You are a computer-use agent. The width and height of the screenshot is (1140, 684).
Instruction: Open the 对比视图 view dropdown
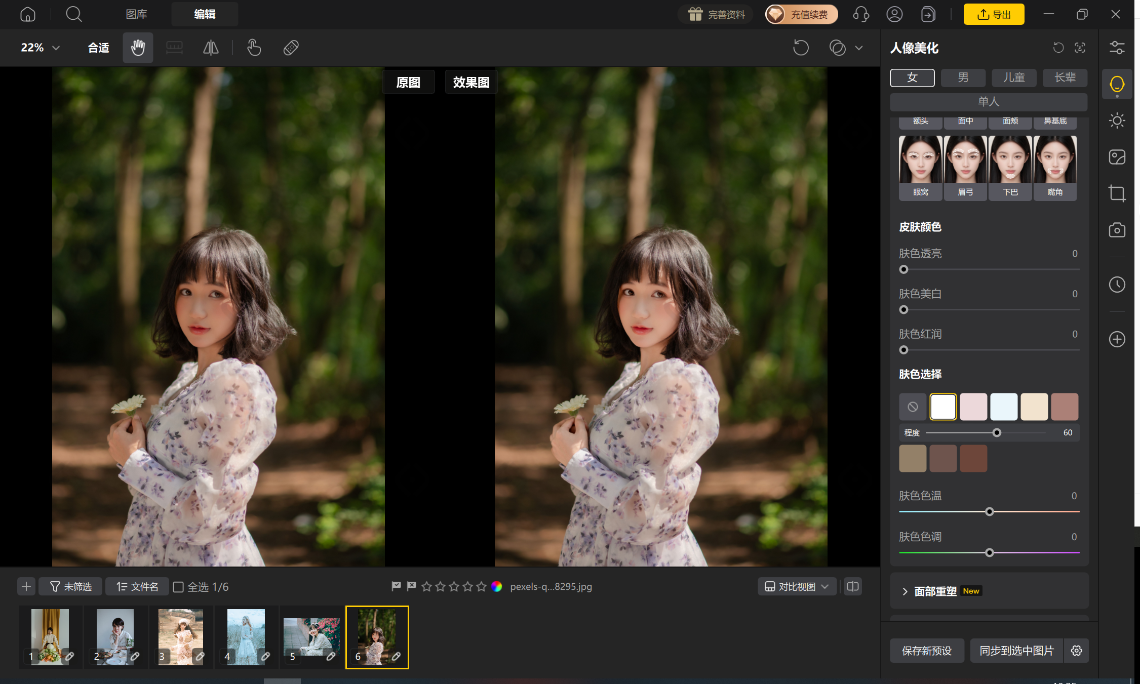pos(797,586)
